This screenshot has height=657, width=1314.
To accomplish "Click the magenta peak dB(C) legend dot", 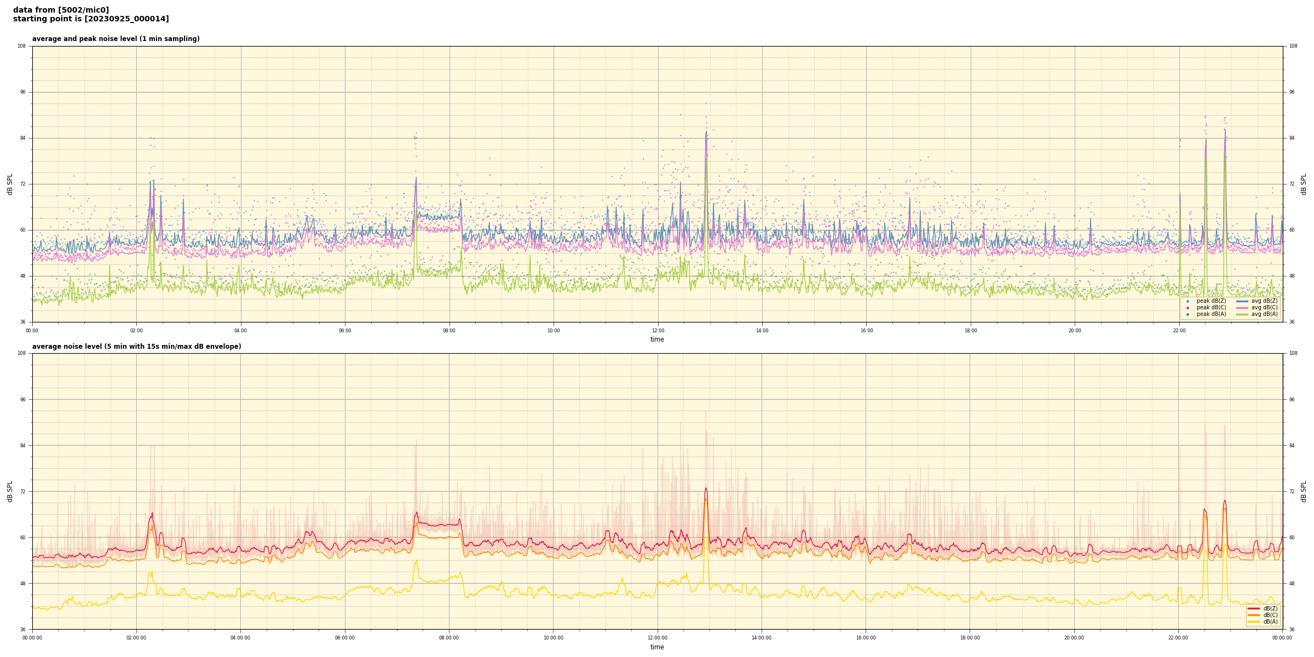I will (1188, 308).
